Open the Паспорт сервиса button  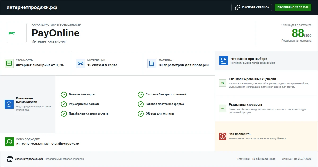click(x=252, y=7)
